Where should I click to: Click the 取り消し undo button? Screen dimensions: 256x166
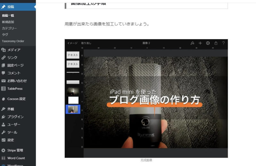86,43
